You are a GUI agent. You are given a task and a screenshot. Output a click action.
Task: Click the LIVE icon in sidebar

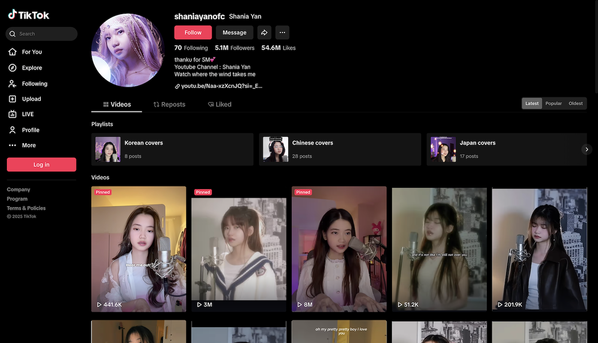pos(12,114)
